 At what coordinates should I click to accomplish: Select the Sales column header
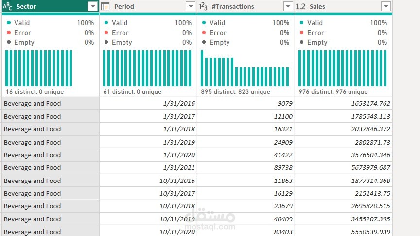340,7
